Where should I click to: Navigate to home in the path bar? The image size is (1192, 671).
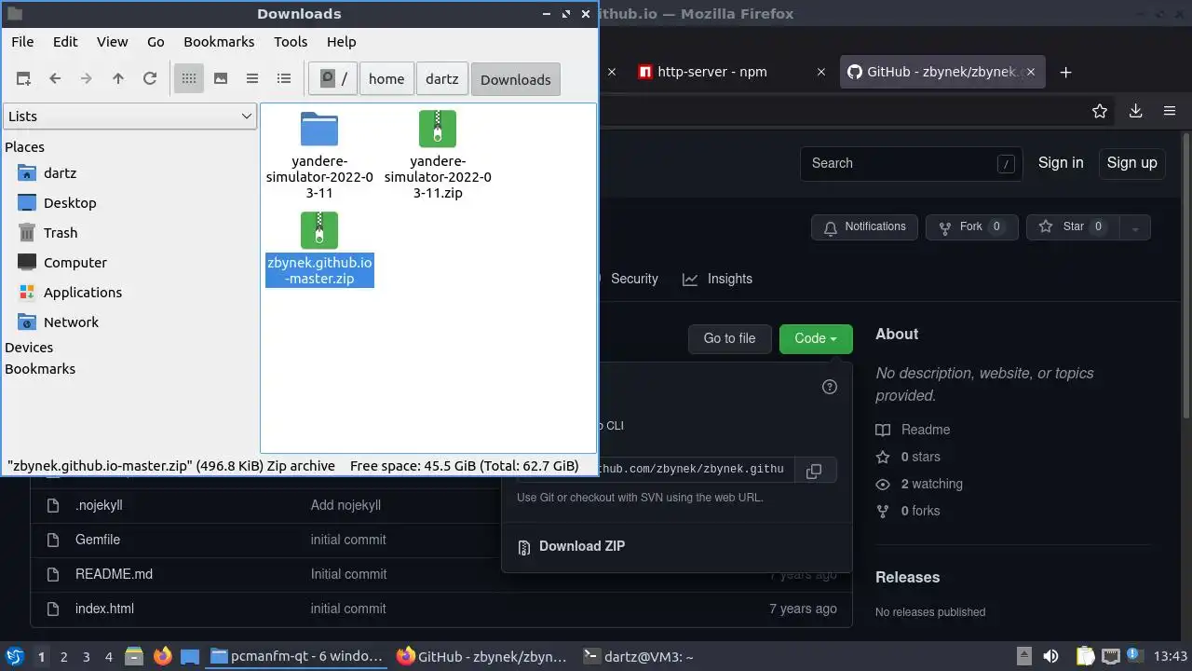[386, 79]
